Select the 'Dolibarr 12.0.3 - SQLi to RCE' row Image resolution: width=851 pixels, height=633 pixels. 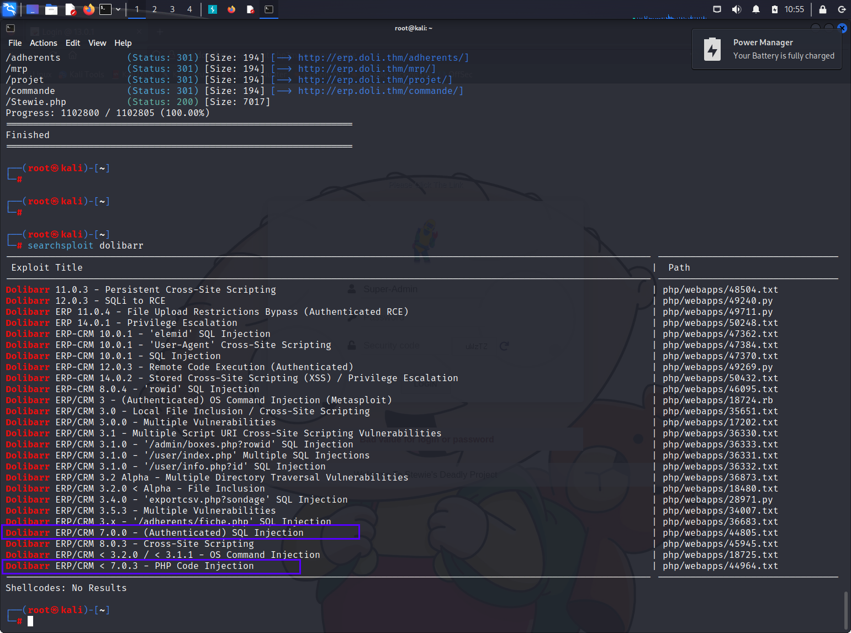pyautogui.click(x=86, y=300)
